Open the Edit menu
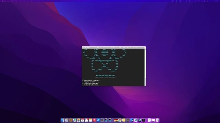This screenshot has width=220, height=123. click(x=16, y=1)
